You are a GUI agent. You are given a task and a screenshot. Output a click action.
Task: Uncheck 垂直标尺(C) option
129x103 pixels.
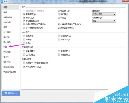pyautogui.click(x=59, y=51)
